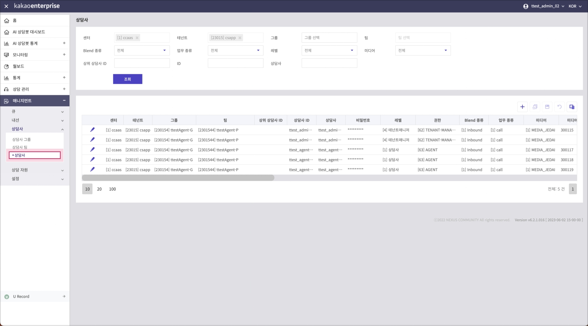Click the save disk icon above the table
The width and height of the screenshot is (588, 326).
(x=547, y=107)
